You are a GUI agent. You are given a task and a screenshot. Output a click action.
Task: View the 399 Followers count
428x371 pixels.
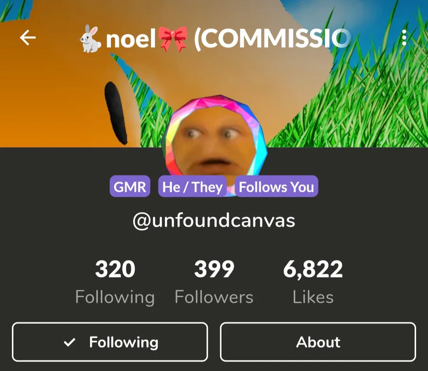(214, 269)
